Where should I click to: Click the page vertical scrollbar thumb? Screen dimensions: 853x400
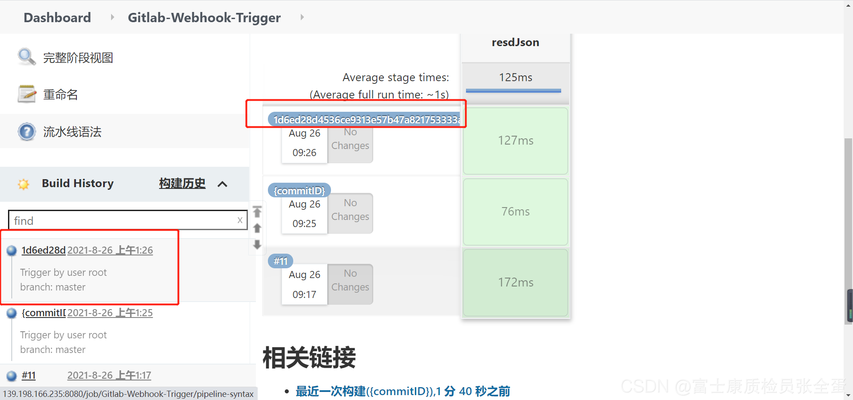tap(848, 231)
